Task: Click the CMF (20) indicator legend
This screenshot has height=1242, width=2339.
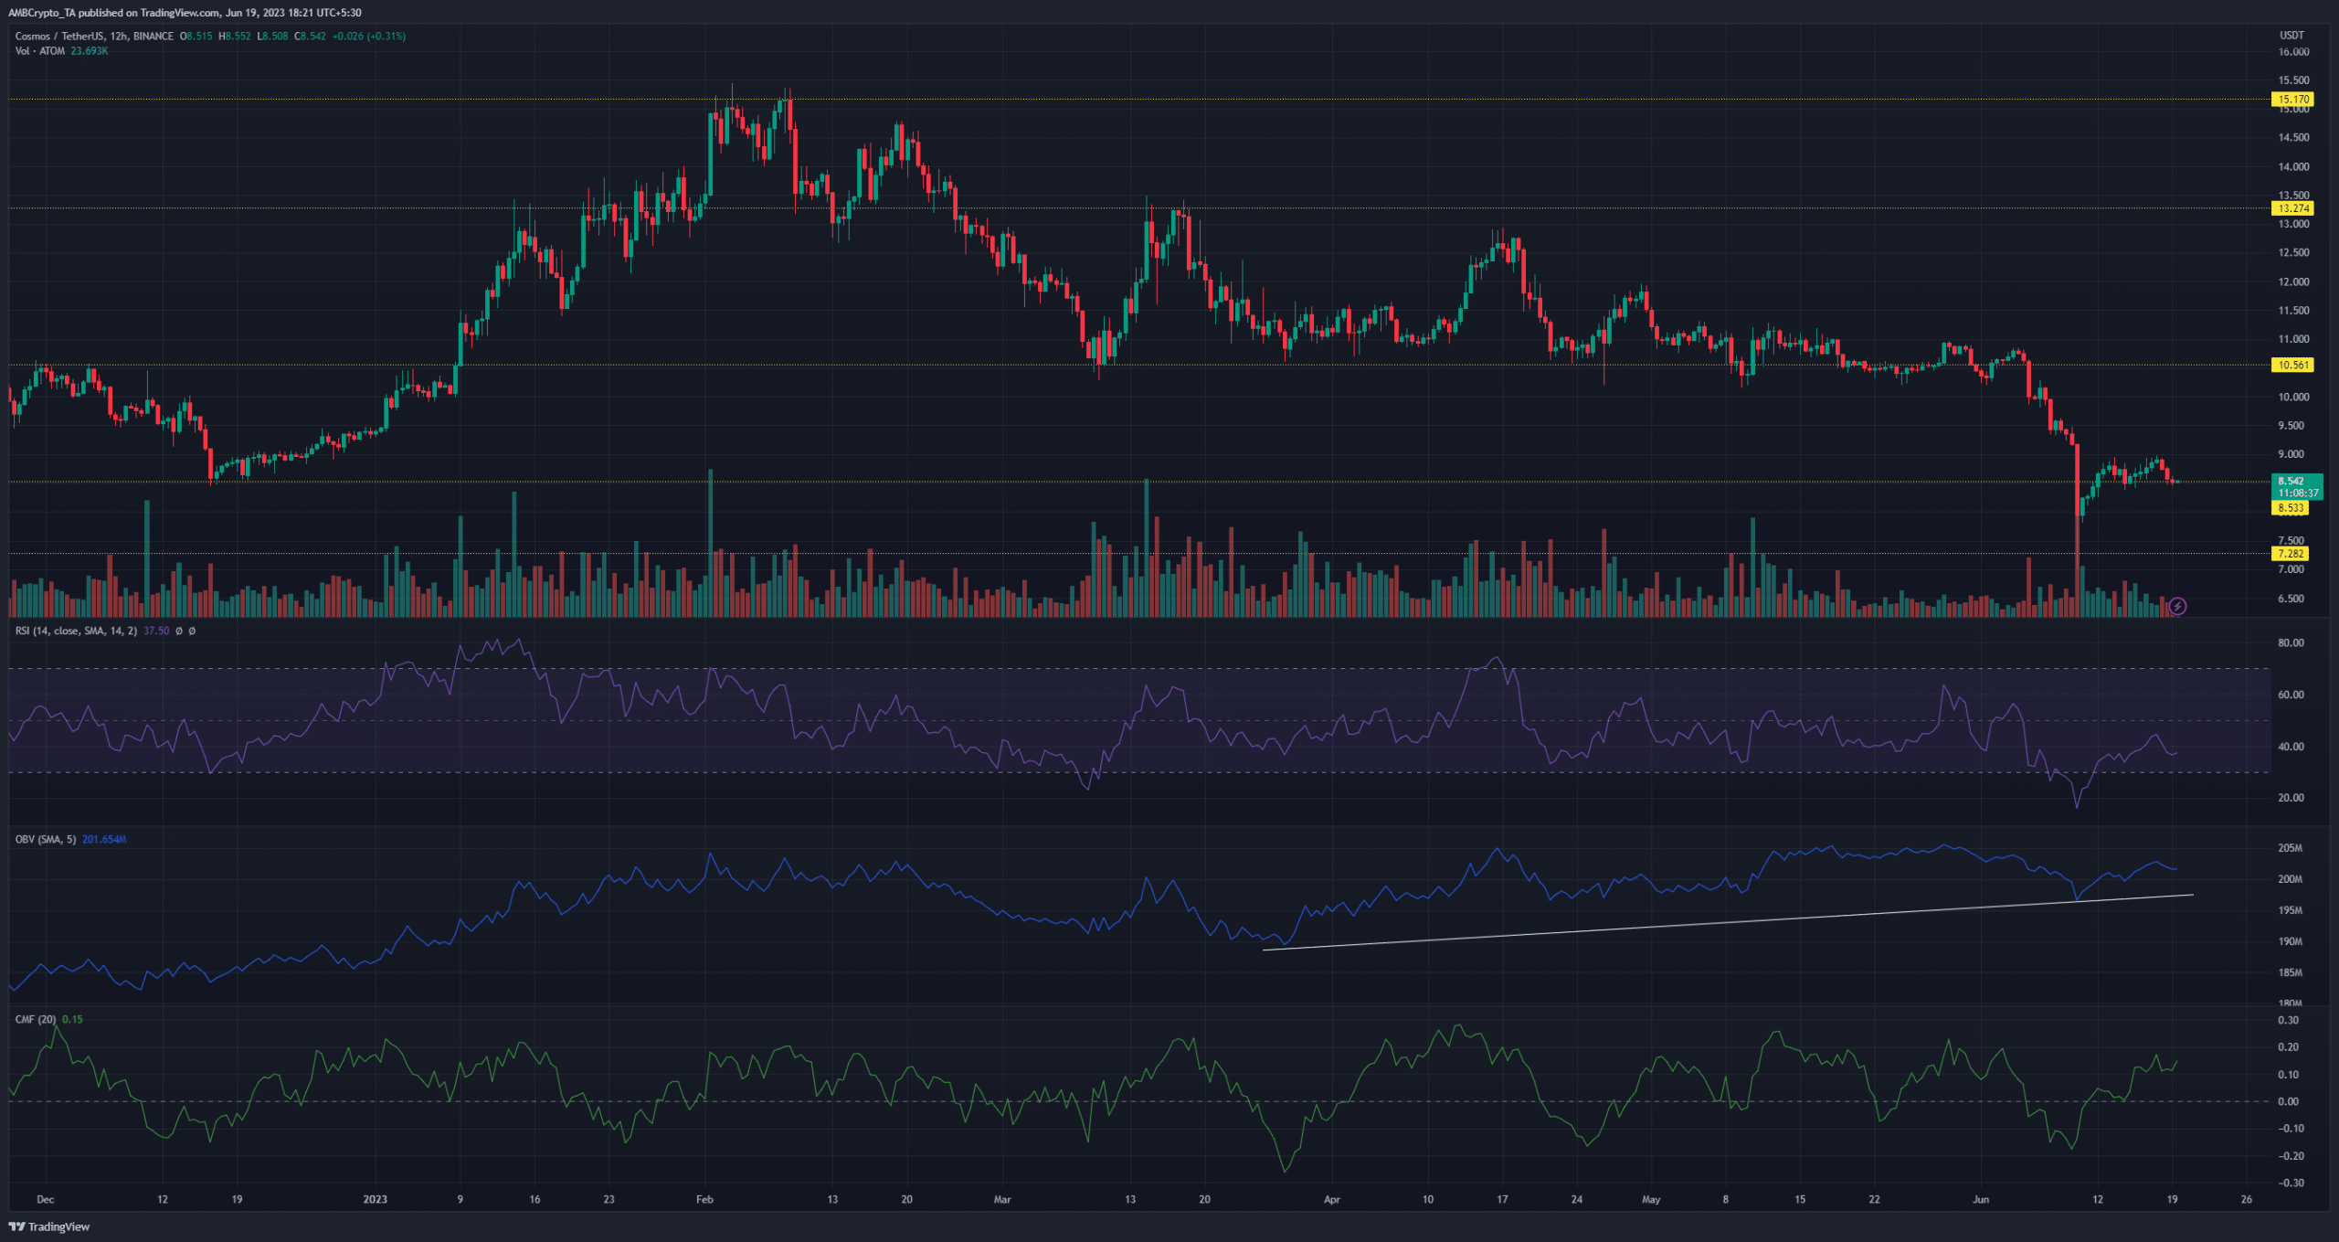Action: pos(36,1019)
